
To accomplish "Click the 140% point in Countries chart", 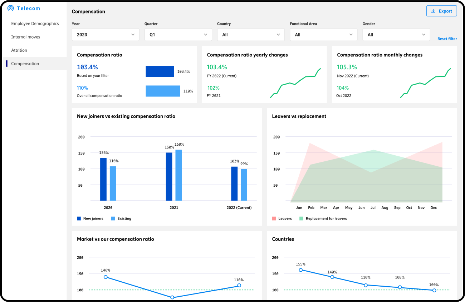I will 332,277.
